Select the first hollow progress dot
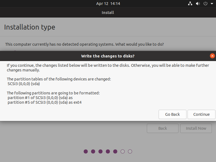Viewport: 216px width, 162px height. pos(122,152)
